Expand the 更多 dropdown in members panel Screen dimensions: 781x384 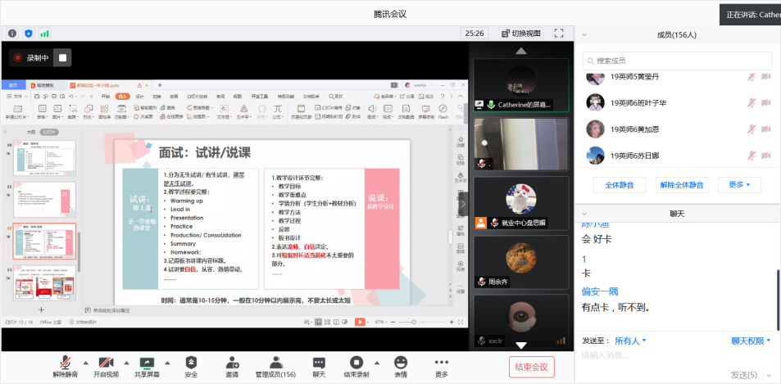[734, 185]
